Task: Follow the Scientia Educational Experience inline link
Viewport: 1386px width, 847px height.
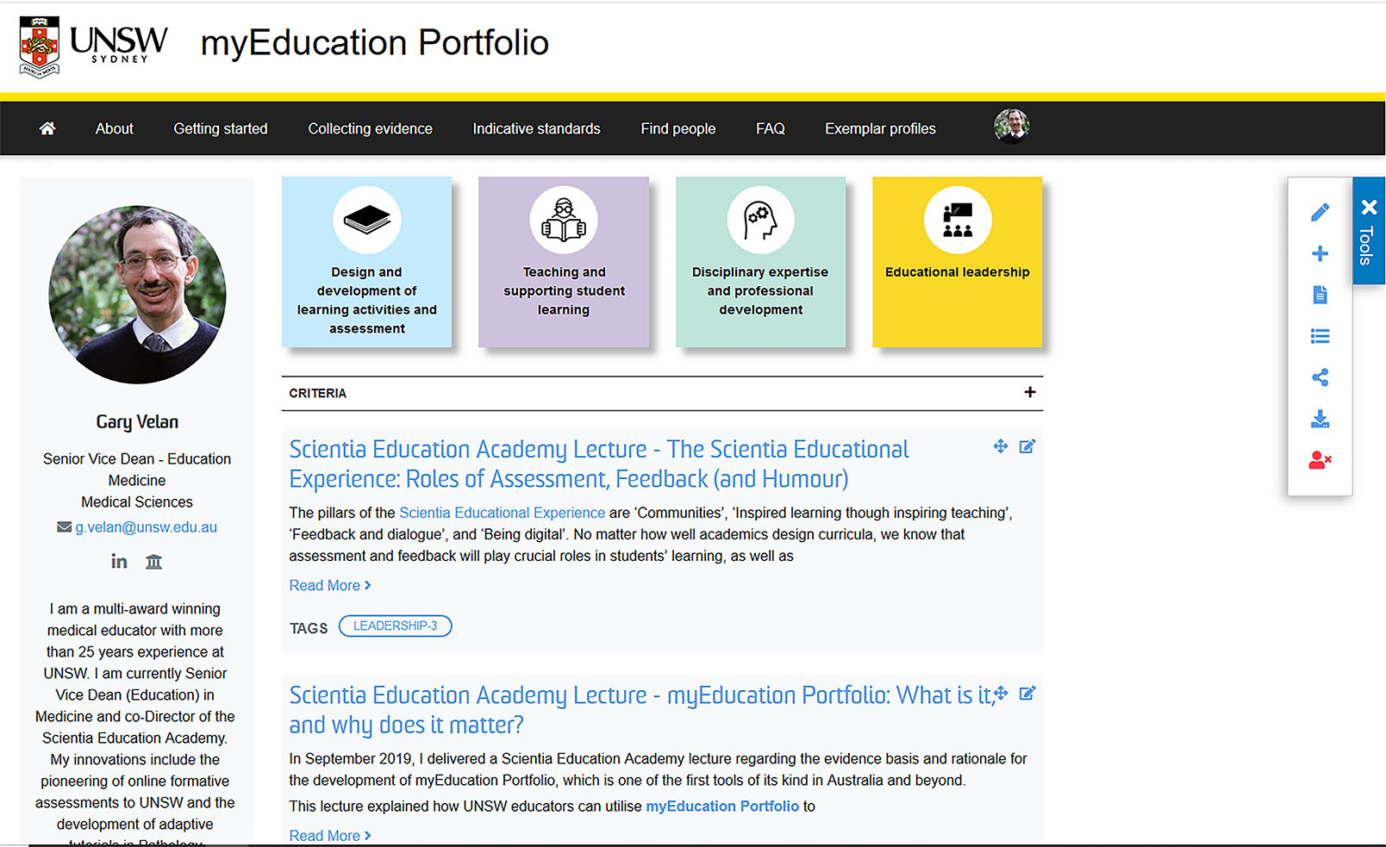Action: click(502, 513)
